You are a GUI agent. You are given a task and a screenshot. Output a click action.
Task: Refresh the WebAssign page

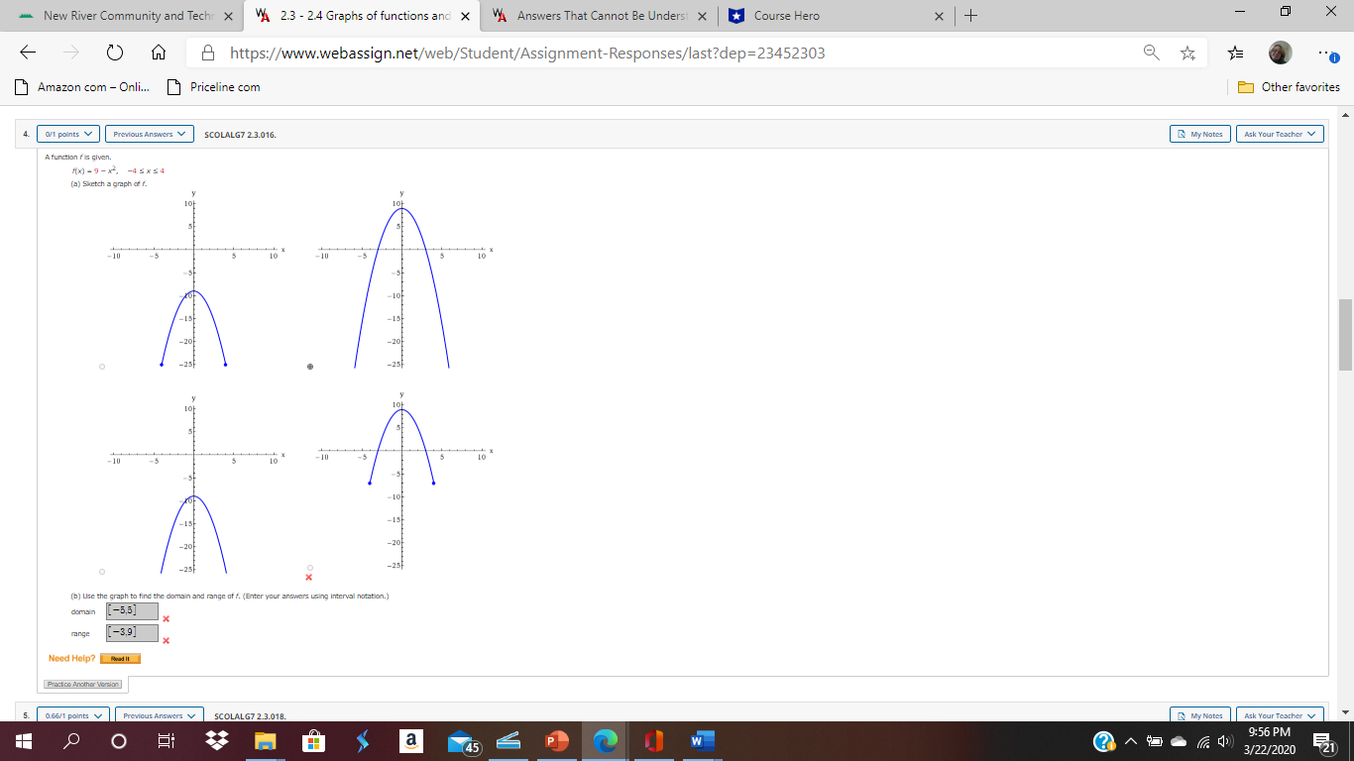point(113,54)
